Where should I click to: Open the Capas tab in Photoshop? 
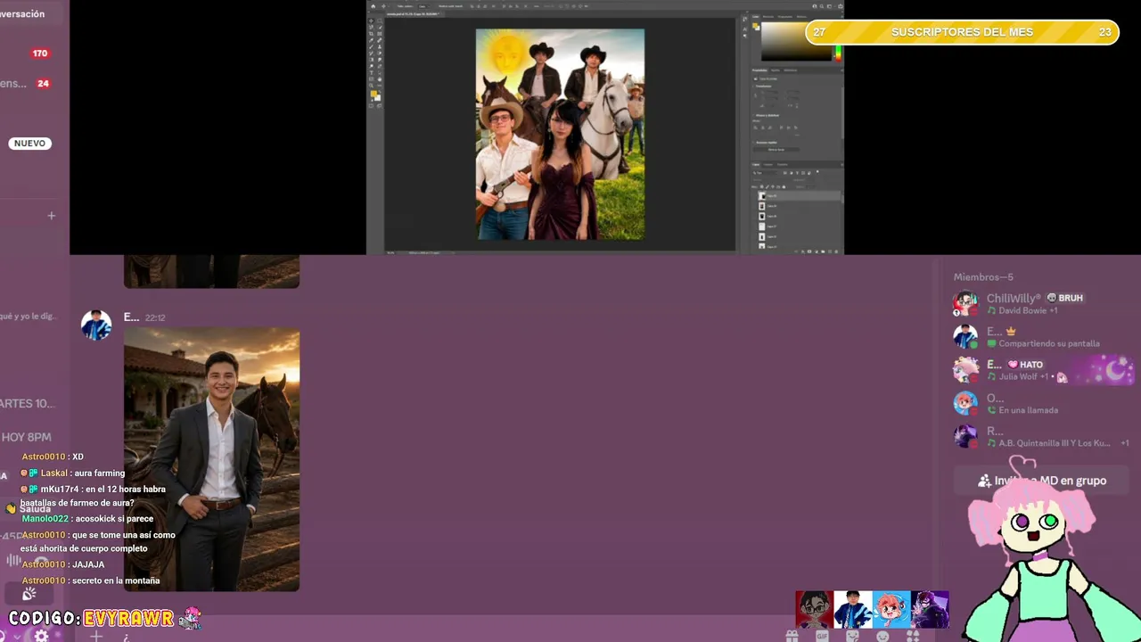tap(756, 164)
